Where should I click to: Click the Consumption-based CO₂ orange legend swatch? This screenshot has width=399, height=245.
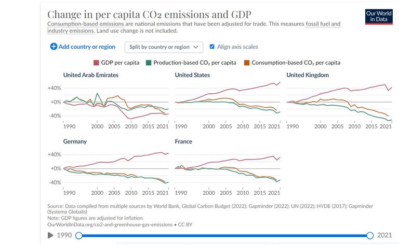pyautogui.click(x=246, y=63)
